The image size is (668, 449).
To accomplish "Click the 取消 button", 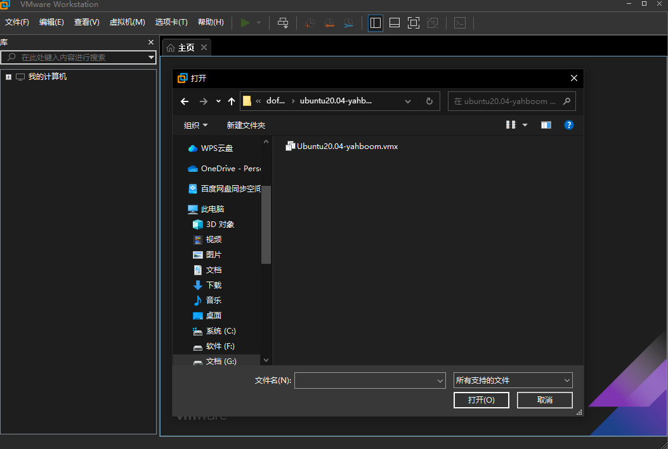I will tap(544, 400).
